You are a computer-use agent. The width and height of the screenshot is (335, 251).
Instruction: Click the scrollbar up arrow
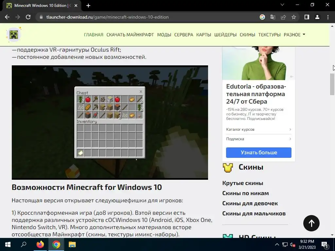(x=332, y=26)
